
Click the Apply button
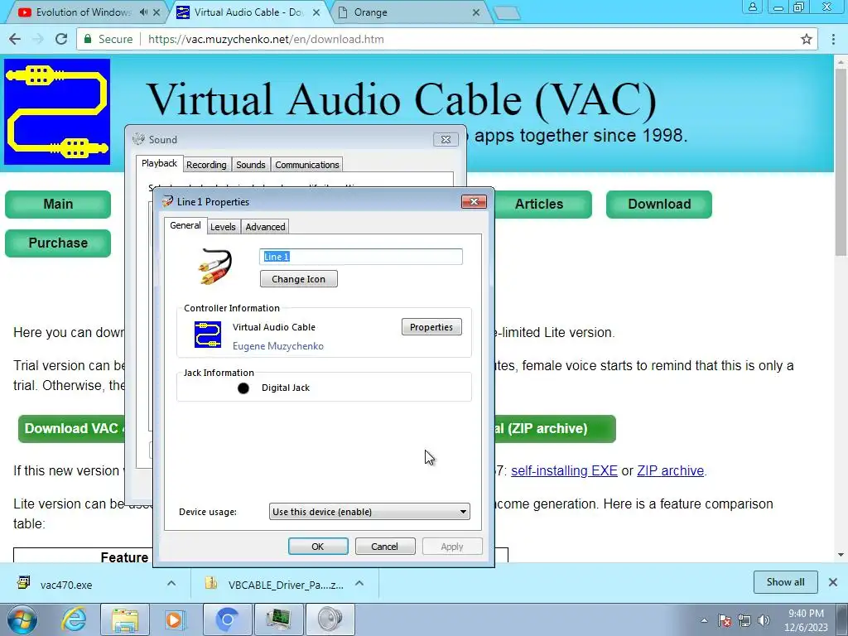[452, 547]
